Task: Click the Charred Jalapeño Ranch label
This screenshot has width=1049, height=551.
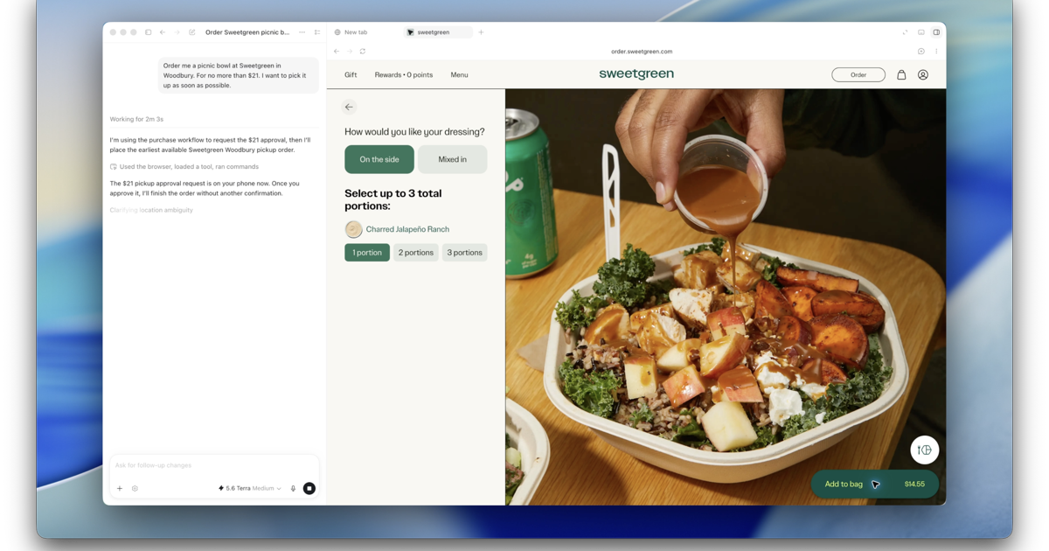Action: pyautogui.click(x=407, y=229)
